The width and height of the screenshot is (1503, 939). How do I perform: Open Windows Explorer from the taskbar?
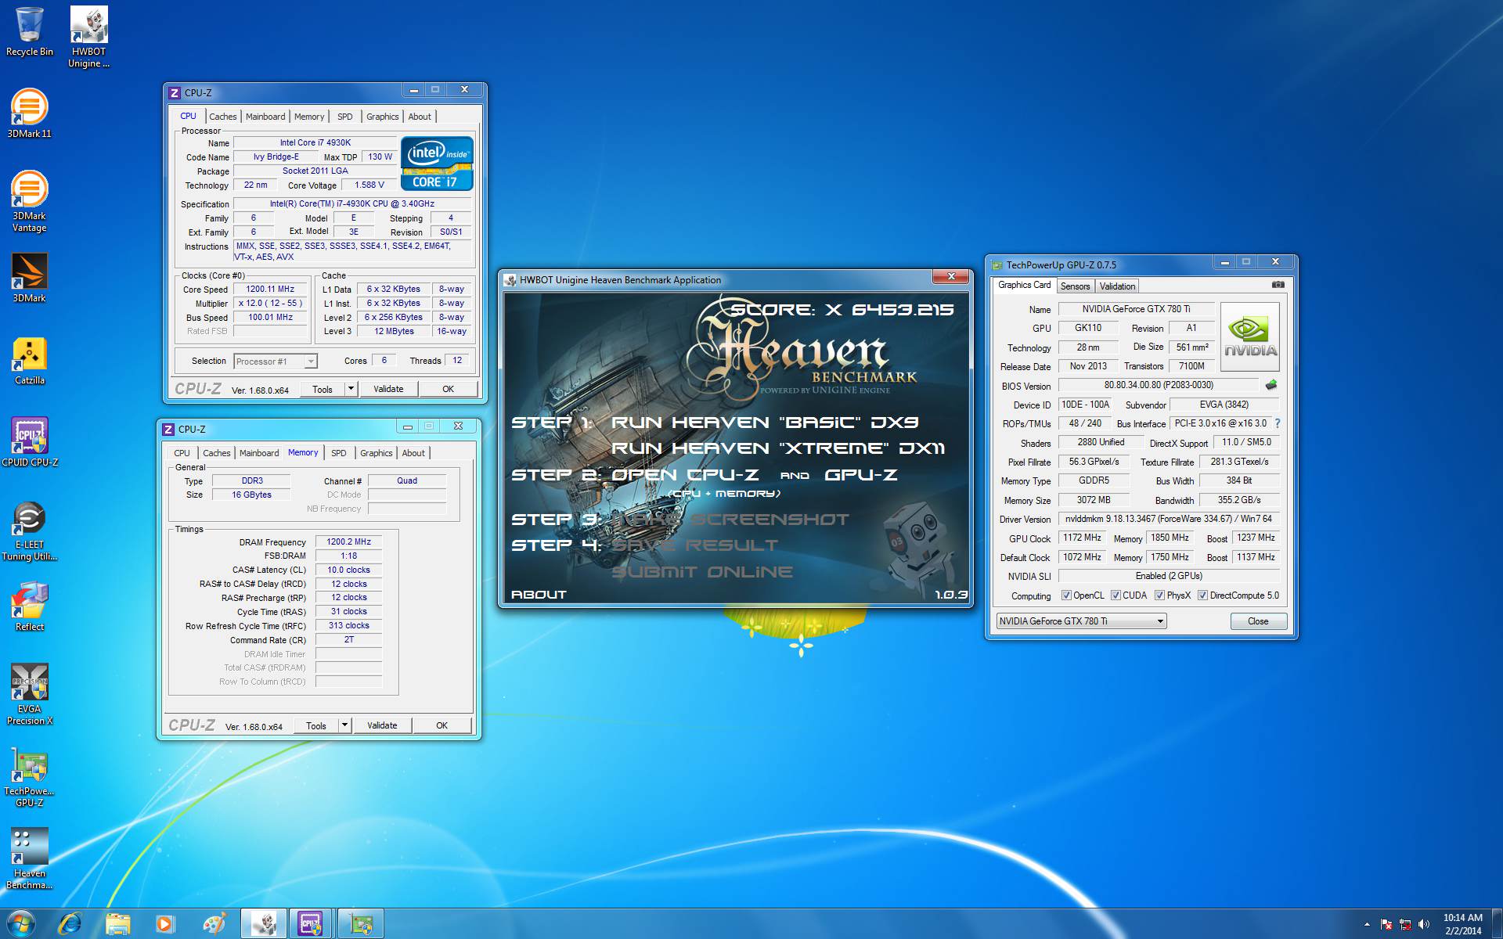[117, 924]
